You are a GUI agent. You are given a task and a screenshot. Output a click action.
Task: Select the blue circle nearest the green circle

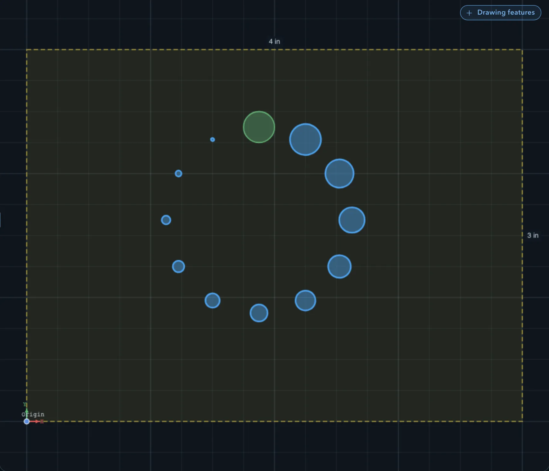[x=305, y=140]
